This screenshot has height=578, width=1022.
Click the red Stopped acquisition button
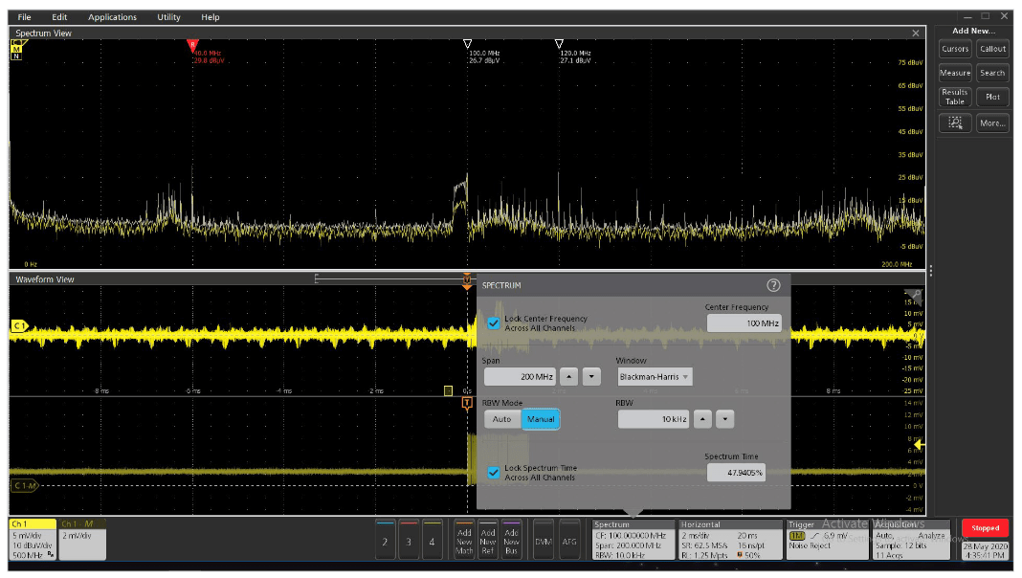986,527
